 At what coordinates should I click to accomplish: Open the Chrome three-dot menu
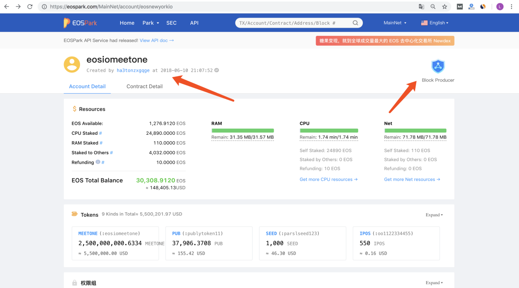click(512, 7)
